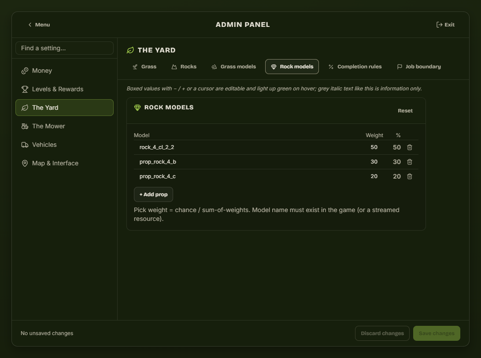Edit weight value for prop_rock_4_b
This screenshot has height=358, width=481.
pos(374,162)
